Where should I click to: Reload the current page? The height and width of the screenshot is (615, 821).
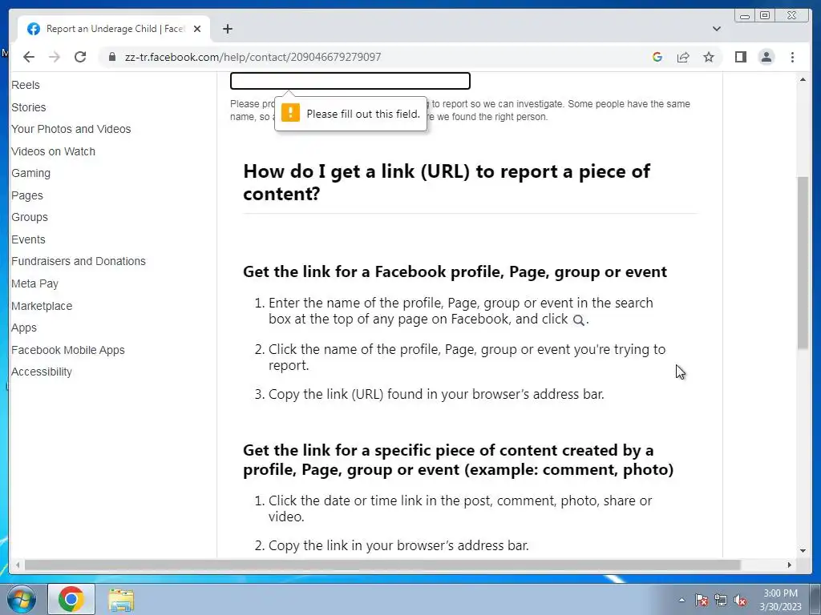[80, 57]
